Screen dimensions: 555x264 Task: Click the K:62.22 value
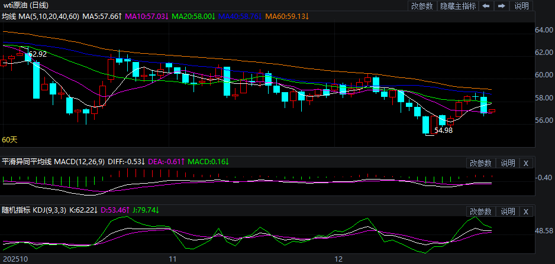tap(84, 210)
